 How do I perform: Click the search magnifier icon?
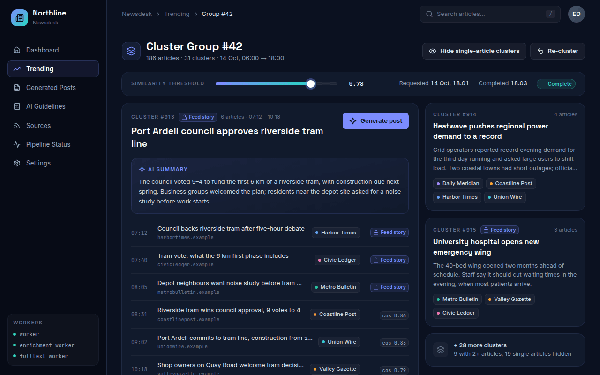[x=429, y=14]
